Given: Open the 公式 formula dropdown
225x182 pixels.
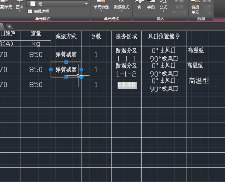Looking at the screenshot, I should (x=163, y=6).
